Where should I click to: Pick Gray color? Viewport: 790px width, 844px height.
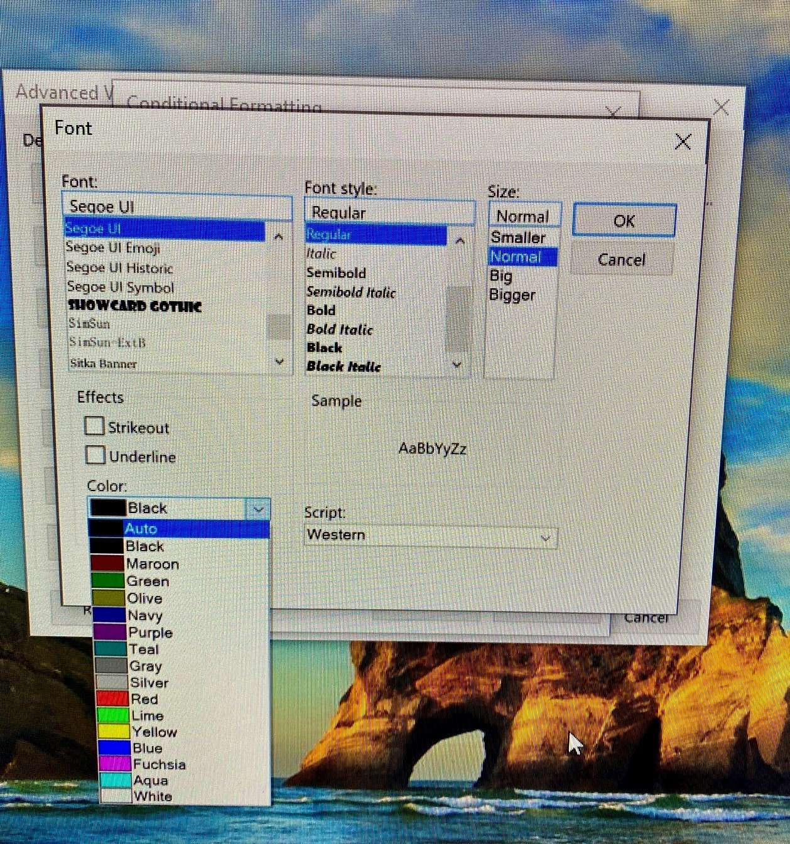point(183,666)
